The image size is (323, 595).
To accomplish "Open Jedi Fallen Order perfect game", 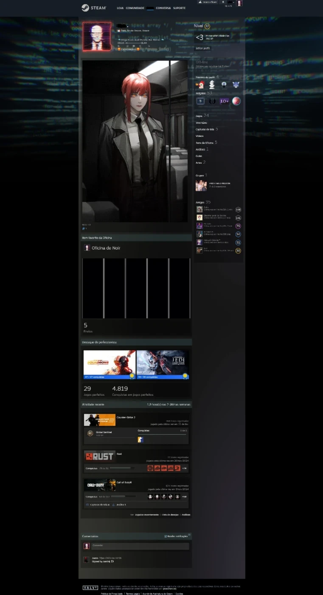I will (163, 365).
